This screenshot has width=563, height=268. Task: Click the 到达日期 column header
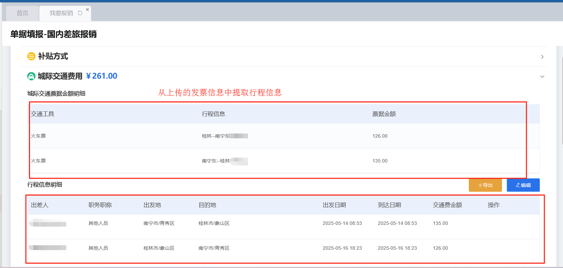click(x=389, y=205)
